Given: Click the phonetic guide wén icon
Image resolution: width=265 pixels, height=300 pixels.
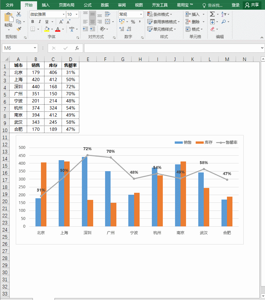Looking at the screenshot, I should (72, 29).
